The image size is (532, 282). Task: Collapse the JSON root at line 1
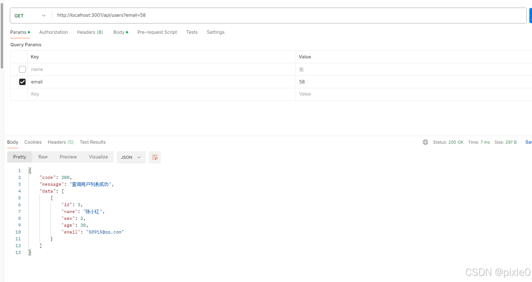30,171
